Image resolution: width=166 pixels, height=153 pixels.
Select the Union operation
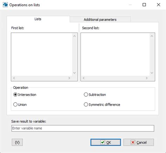coord(20,105)
